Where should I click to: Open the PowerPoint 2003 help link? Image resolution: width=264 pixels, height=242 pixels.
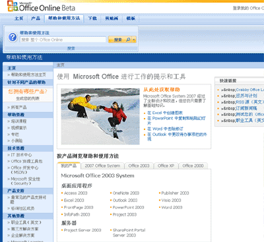pos(128,208)
